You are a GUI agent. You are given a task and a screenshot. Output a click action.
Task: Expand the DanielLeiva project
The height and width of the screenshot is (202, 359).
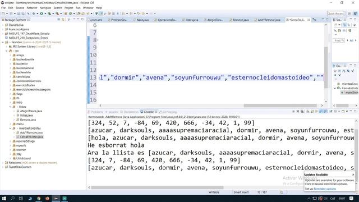(3, 25)
